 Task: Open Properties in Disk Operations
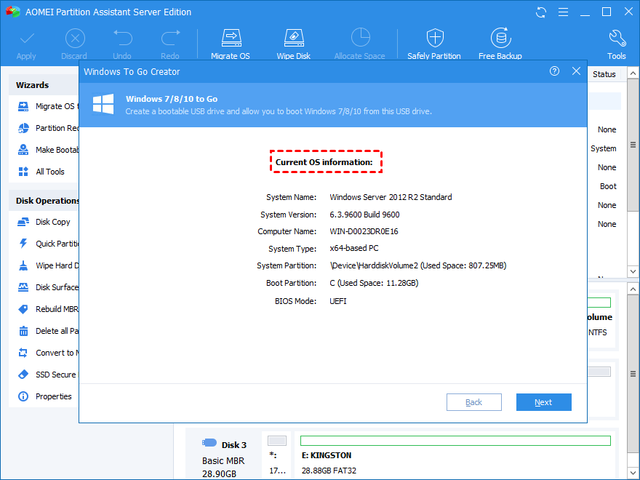tap(45, 396)
